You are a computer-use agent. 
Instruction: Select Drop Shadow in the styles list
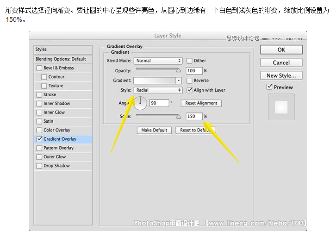coord(56,166)
